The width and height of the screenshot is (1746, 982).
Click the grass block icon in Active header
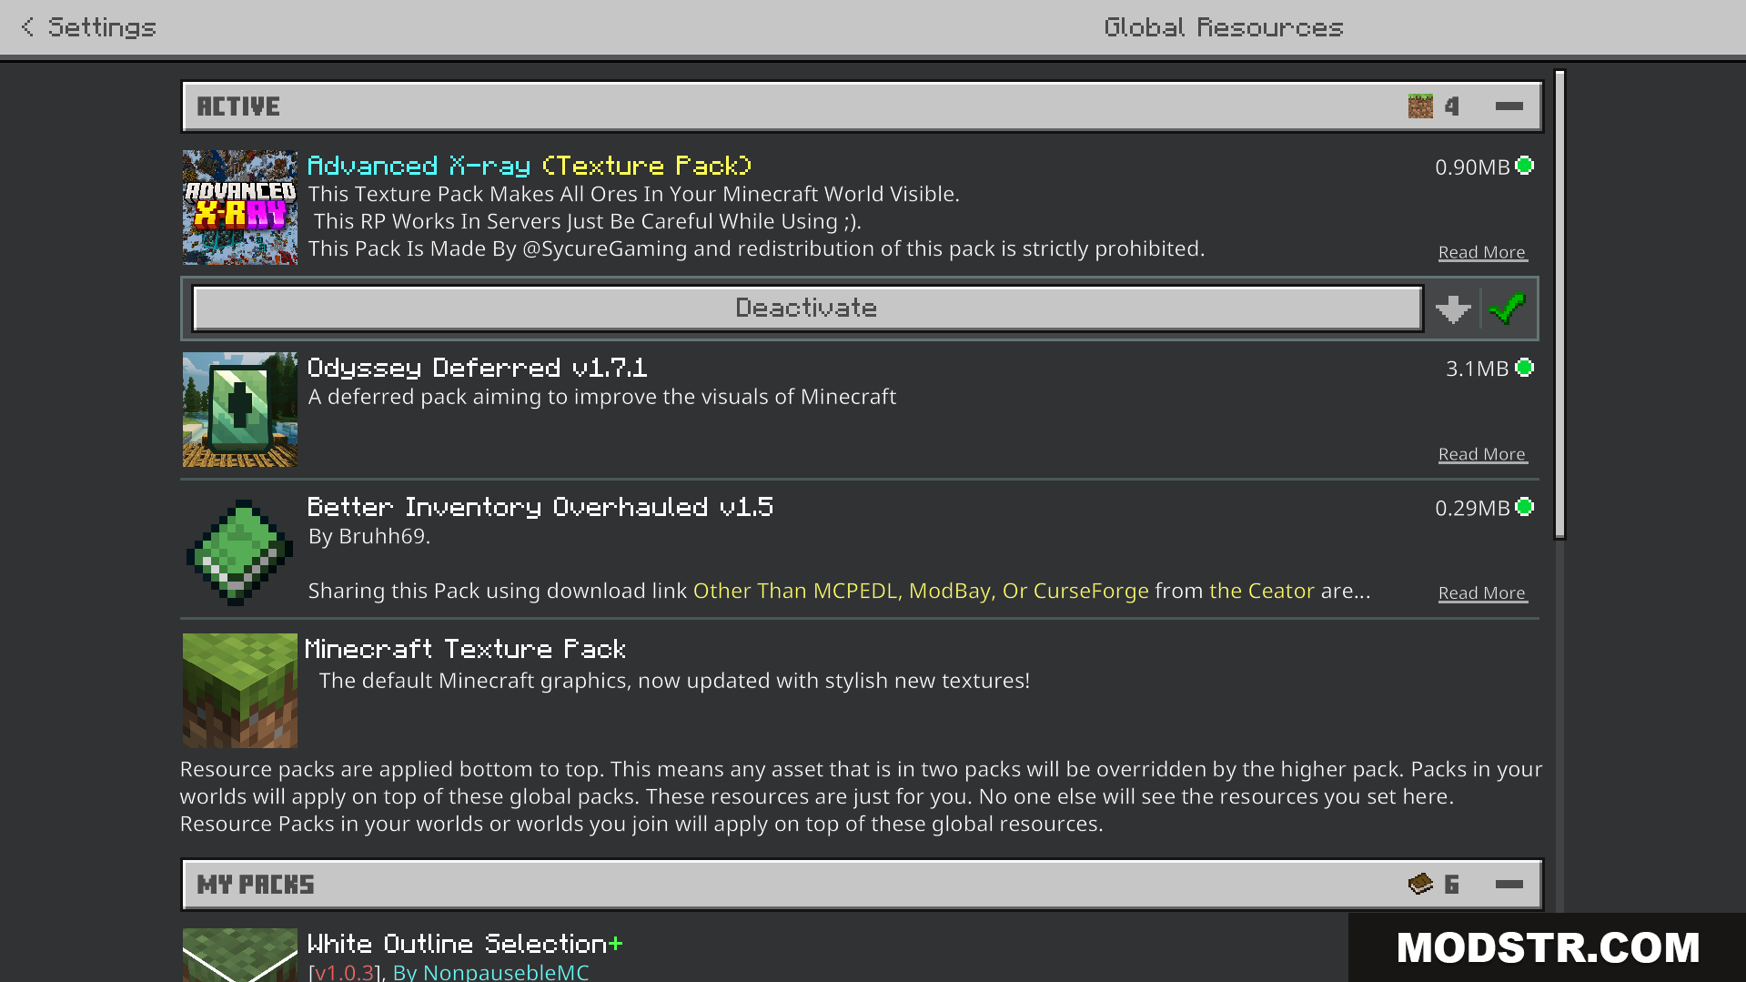[1420, 106]
